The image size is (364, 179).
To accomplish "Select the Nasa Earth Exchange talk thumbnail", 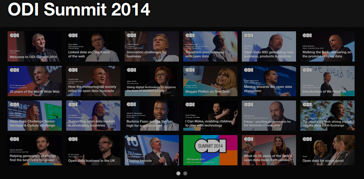I will click(x=327, y=116).
